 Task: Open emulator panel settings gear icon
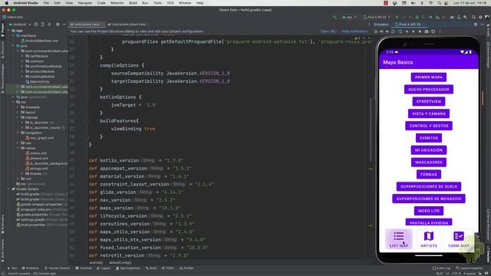476,24
